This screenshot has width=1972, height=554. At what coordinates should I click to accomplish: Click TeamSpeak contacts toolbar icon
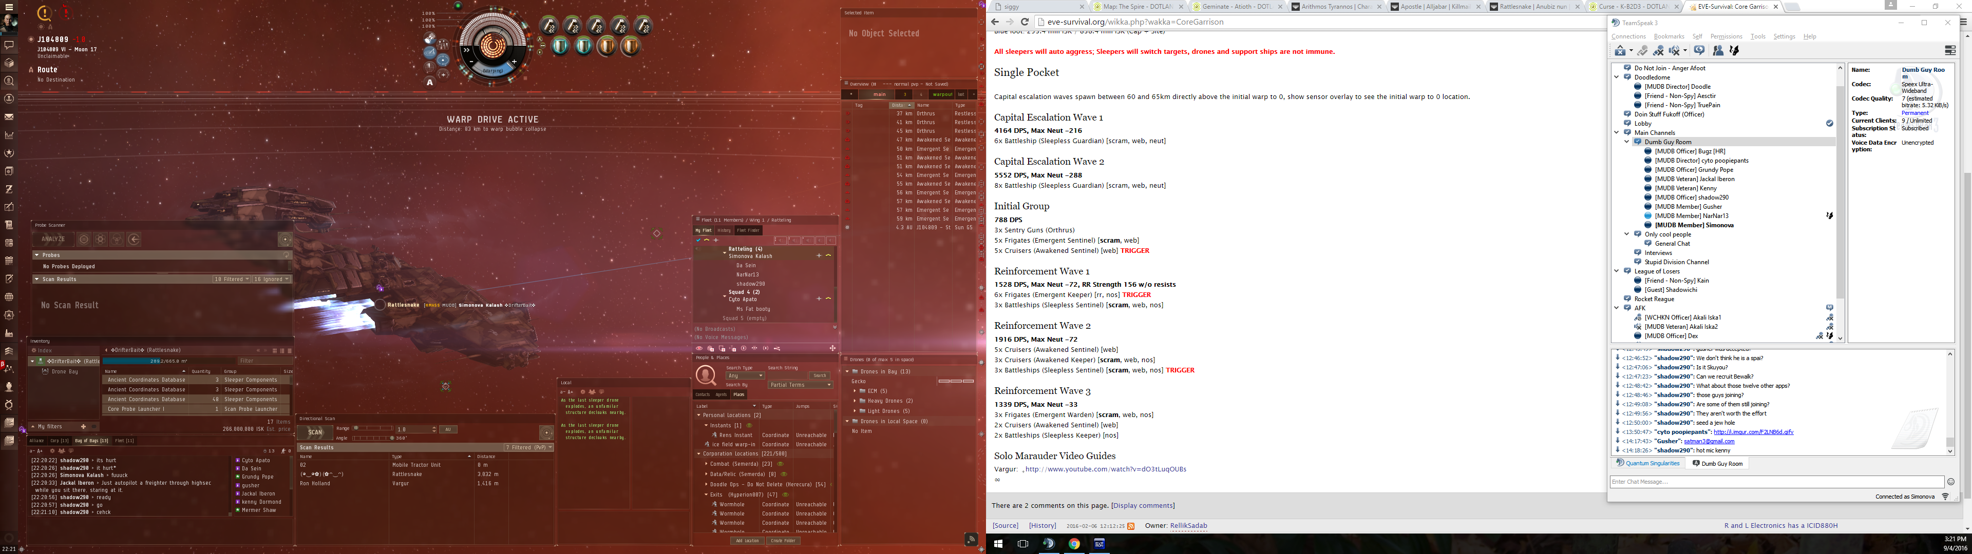[x=1718, y=50]
